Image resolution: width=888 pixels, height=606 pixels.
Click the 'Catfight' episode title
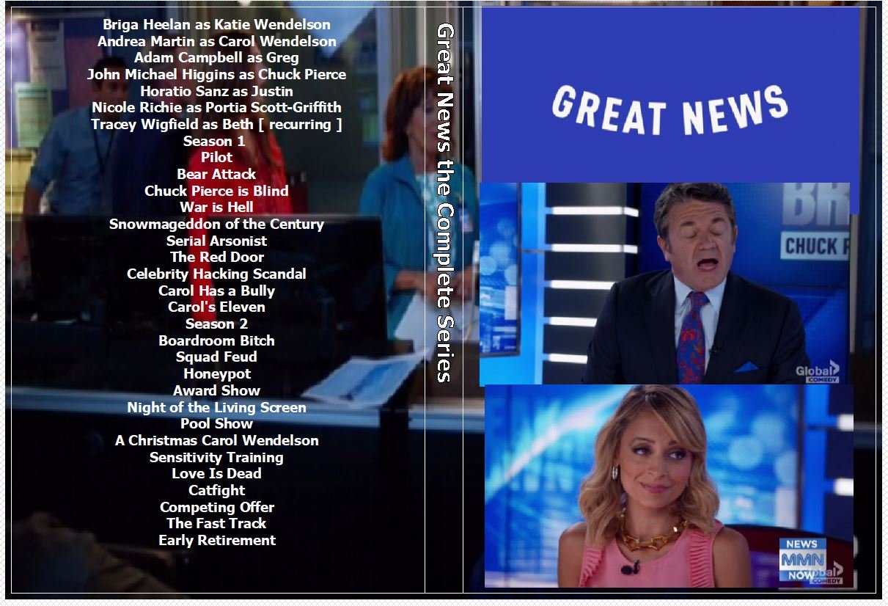click(x=216, y=491)
